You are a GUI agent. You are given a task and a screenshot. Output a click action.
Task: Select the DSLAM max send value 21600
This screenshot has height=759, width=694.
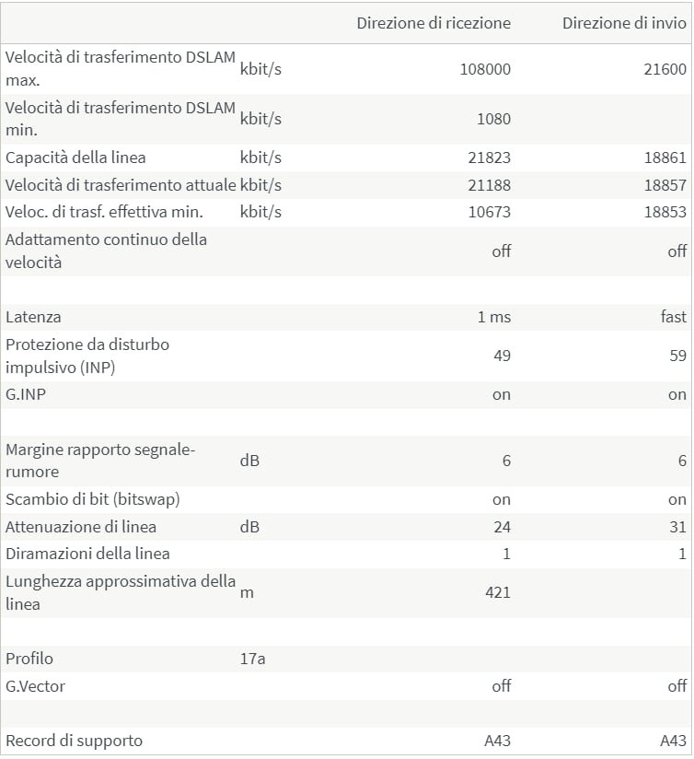click(x=665, y=69)
